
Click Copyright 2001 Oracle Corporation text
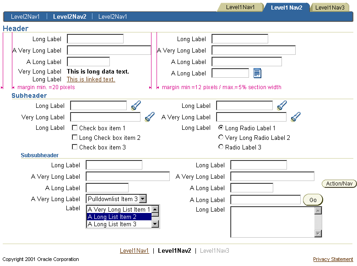pos(41,259)
